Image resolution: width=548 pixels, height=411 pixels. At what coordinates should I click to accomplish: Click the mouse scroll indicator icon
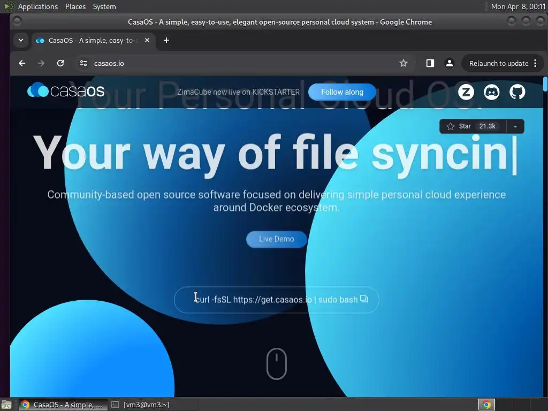(277, 363)
